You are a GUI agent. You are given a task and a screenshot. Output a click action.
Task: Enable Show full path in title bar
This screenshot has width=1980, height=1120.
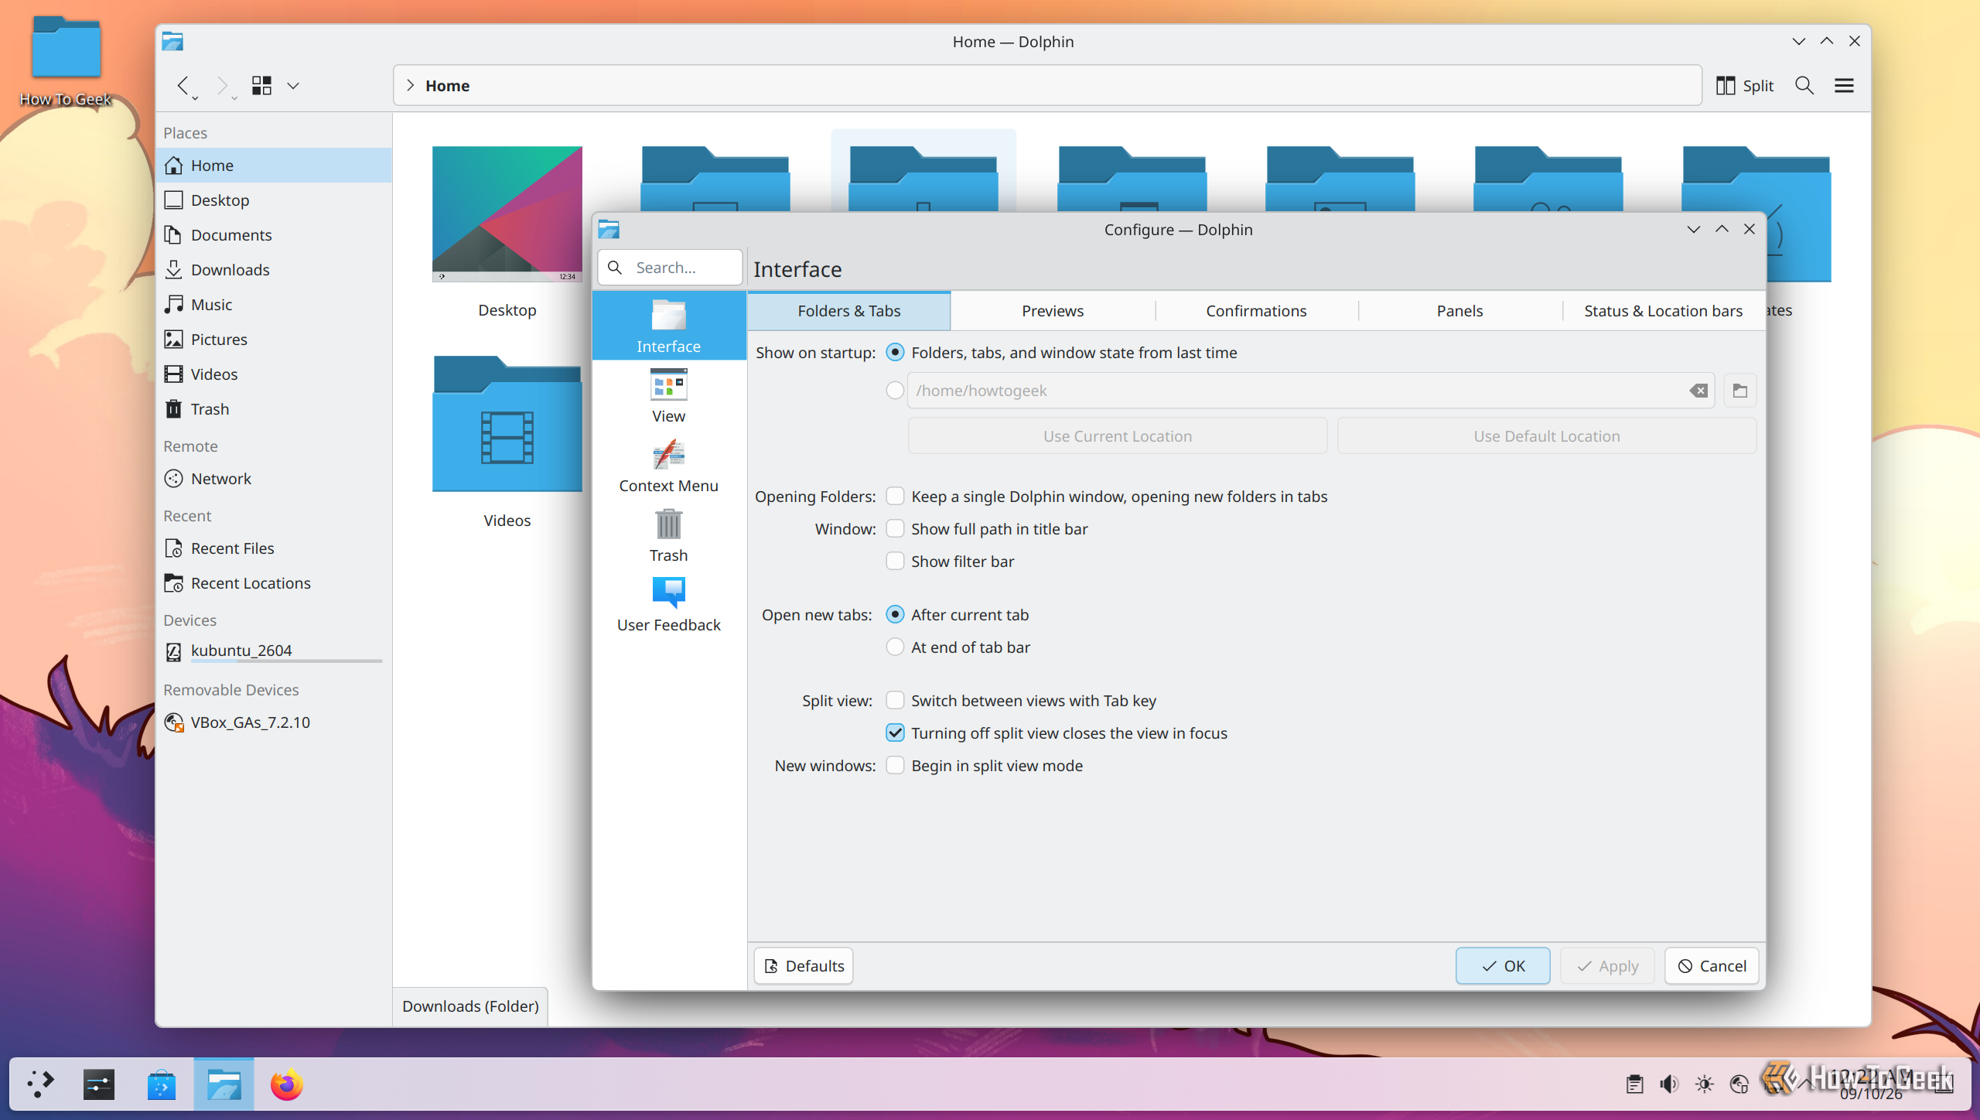click(x=895, y=528)
